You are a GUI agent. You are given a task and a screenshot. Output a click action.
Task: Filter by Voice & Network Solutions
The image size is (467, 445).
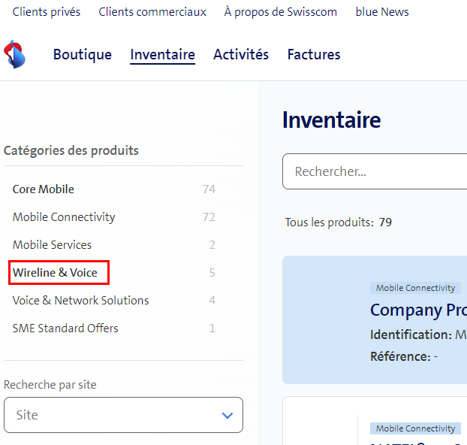point(80,301)
